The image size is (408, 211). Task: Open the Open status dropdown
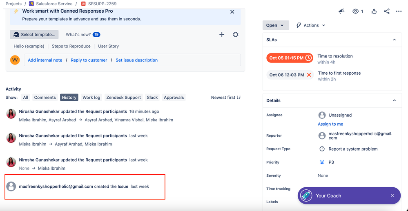click(276, 25)
